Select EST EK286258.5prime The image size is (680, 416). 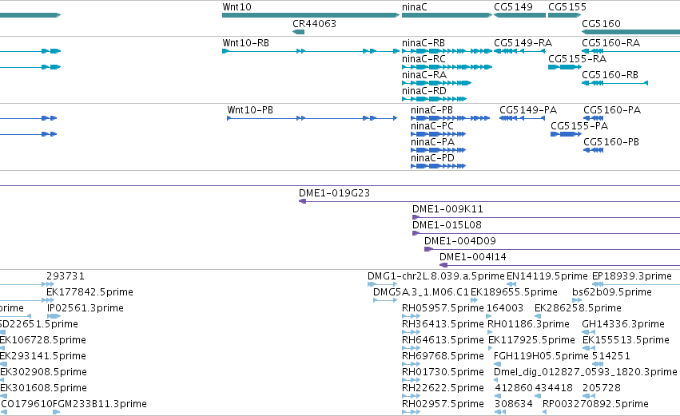578,308
